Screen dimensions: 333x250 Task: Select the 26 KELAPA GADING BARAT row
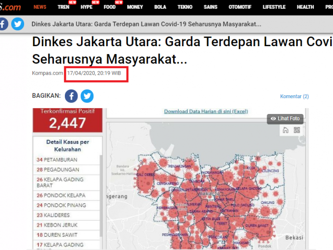point(66,182)
